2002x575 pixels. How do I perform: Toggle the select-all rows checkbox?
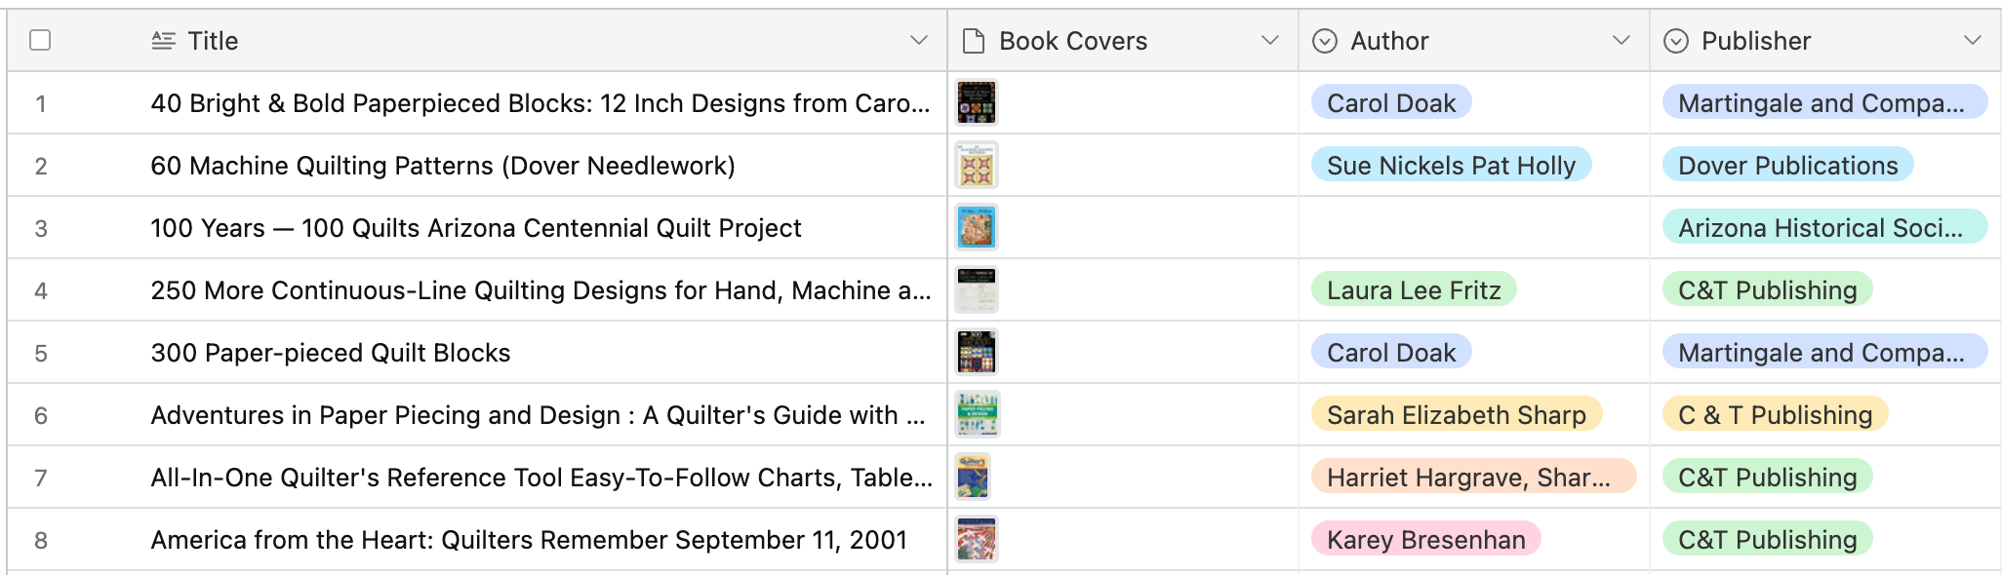pyautogui.click(x=40, y=40)
